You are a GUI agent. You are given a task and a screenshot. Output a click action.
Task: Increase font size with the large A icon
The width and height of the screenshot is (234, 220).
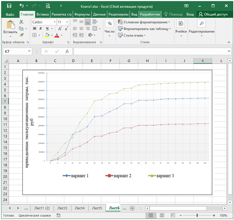click(60, 29)
